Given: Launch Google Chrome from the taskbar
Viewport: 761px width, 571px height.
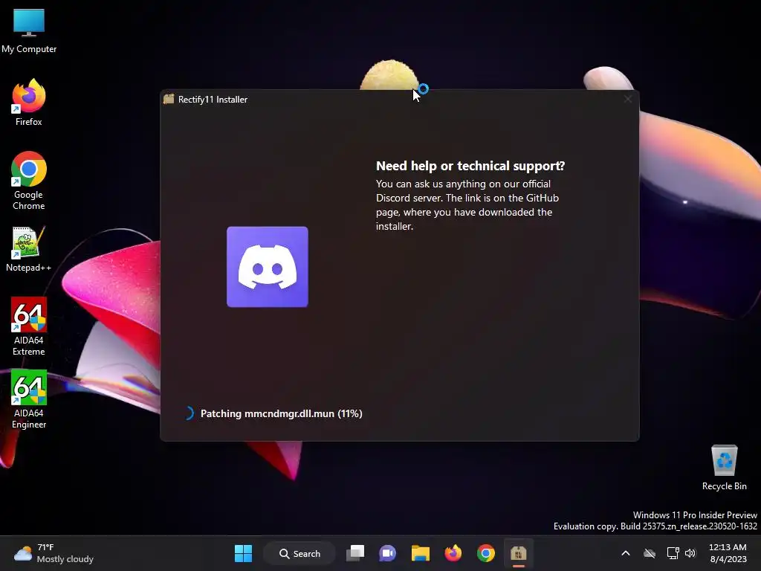Looking at the screenshot, I should (x=486, y=553).
